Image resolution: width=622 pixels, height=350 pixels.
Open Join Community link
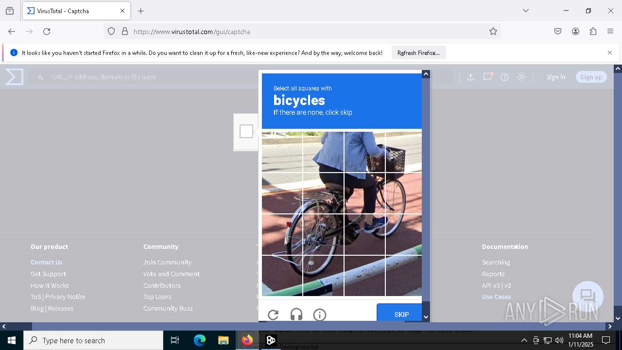pos(167,262)
